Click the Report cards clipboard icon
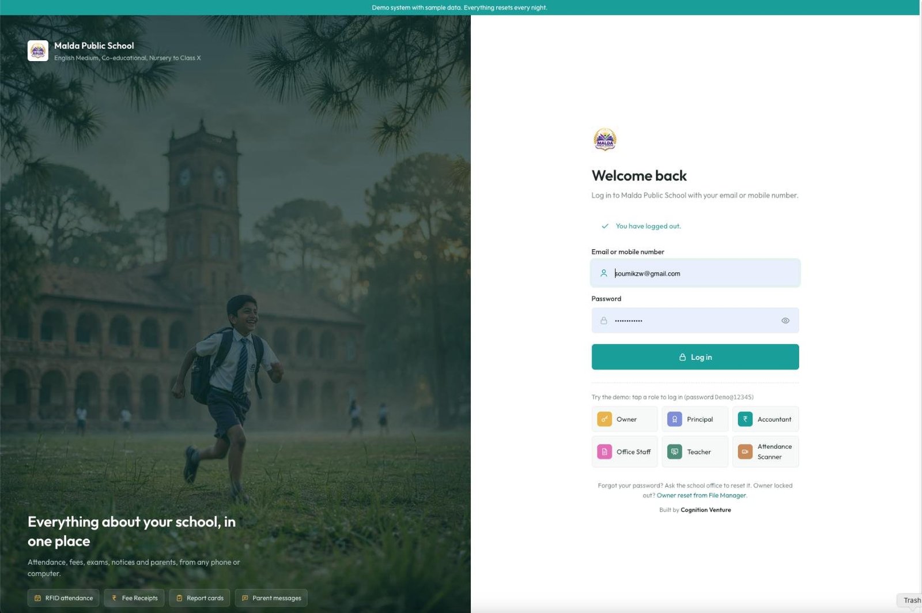 (179, 598)
